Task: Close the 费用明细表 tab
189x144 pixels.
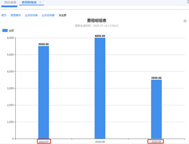Action: (40, 2)
